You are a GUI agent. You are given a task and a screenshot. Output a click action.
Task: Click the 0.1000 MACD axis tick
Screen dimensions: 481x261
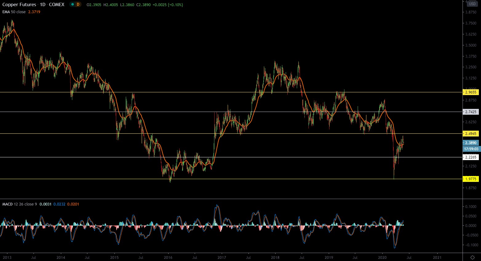tap(471, 207)
